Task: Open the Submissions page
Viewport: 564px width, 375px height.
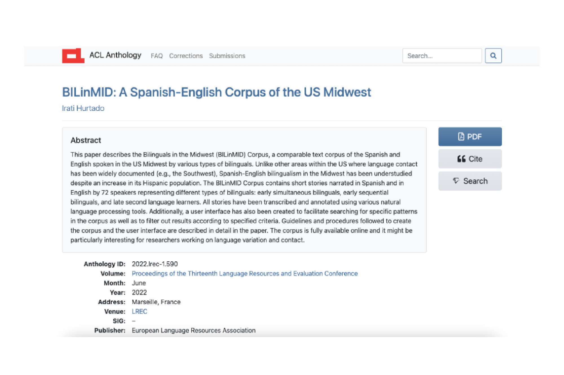Action: click(227, 56)
